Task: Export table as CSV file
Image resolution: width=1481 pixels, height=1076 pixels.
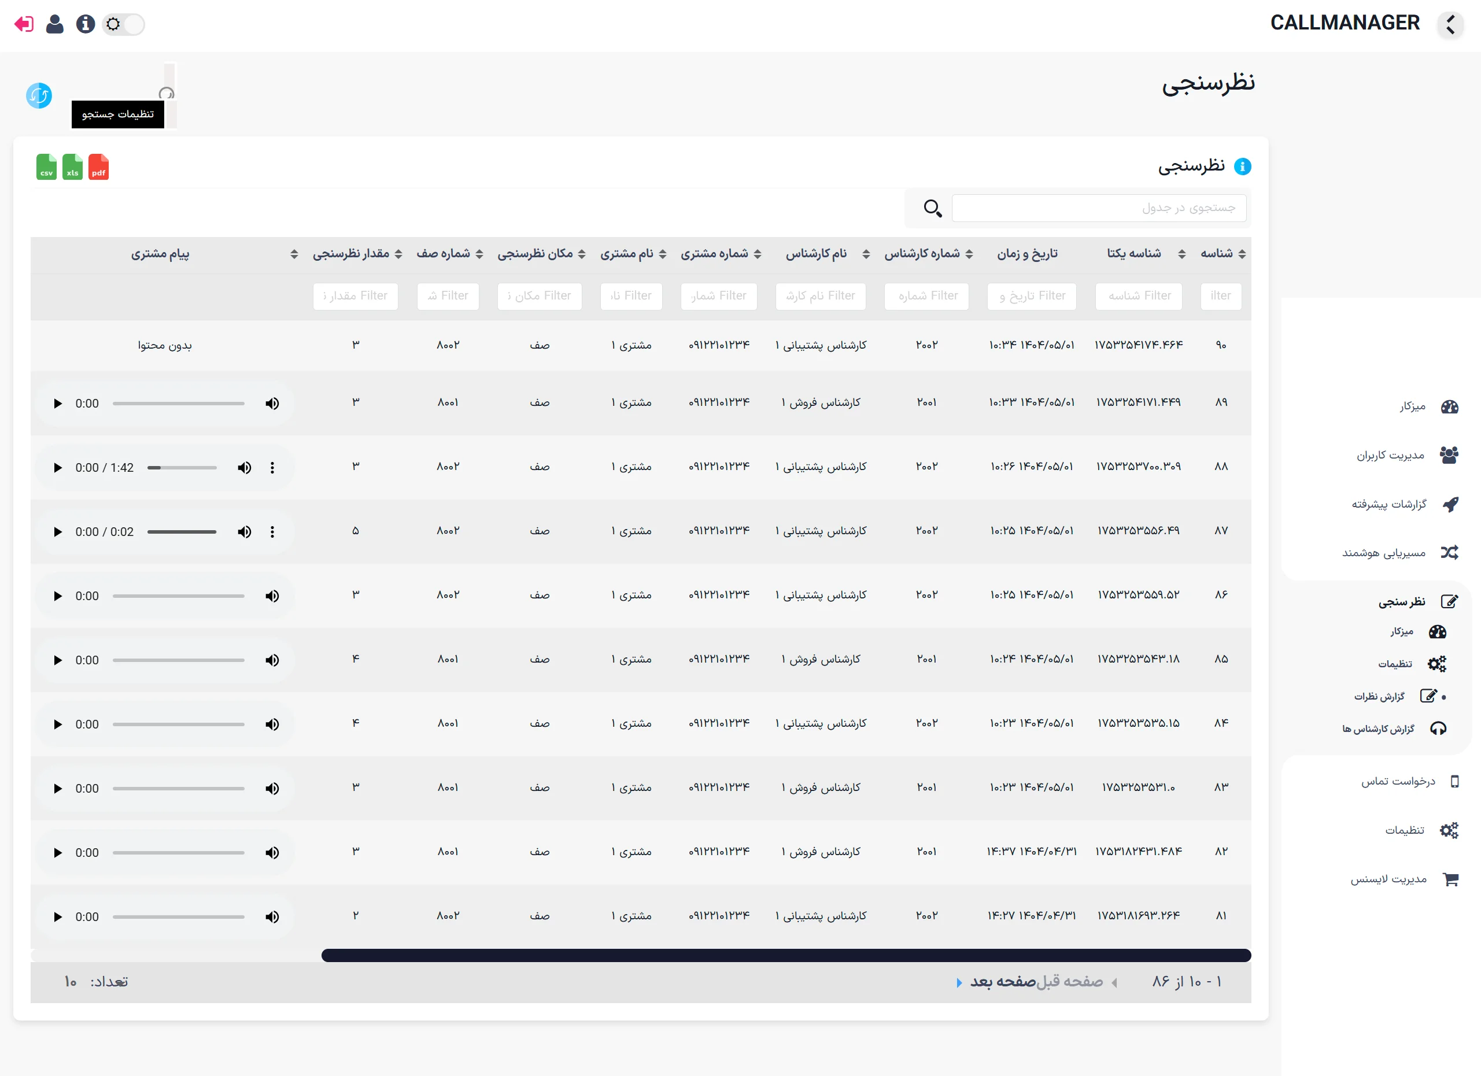Action: pos(46,167)
